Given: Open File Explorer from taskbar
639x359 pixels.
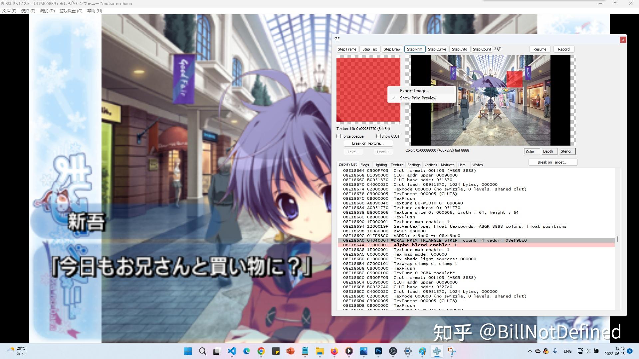Looking at the screenshot, I should (320, 351).
